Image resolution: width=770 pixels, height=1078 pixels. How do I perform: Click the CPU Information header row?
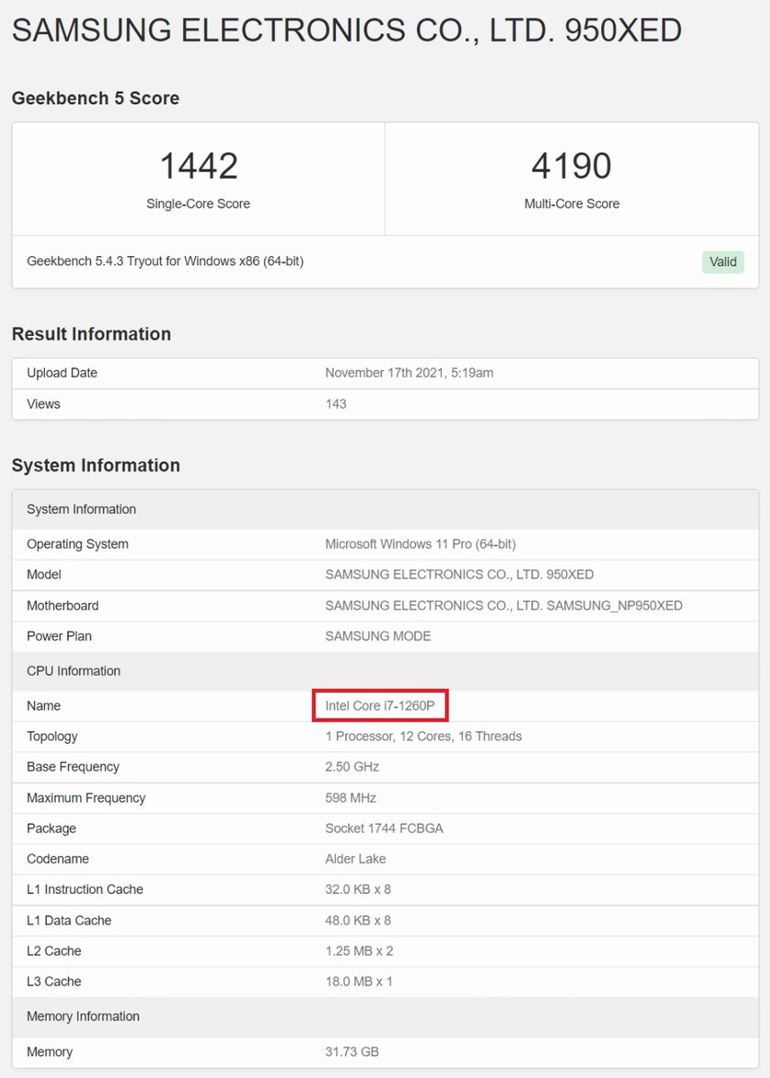pos(385,671)
